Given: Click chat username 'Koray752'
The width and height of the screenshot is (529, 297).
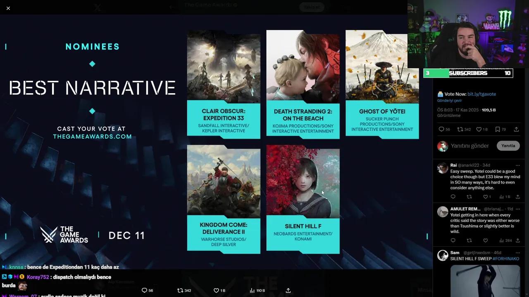Looking at the screenshot, I should pyautogui.click(x=38, y=277).
